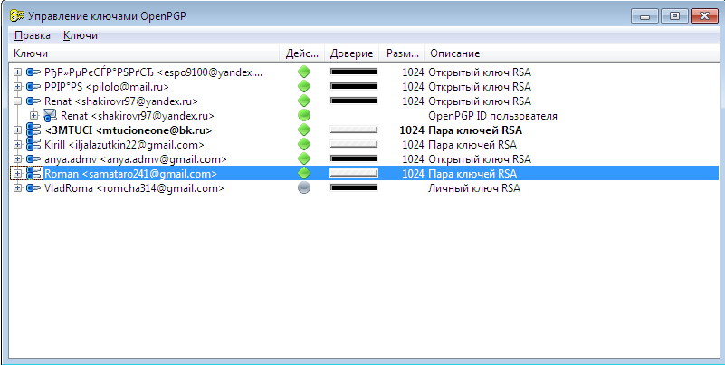Select anya.admv <anya.admv@gmail.com> key

(x=136, y=159)
